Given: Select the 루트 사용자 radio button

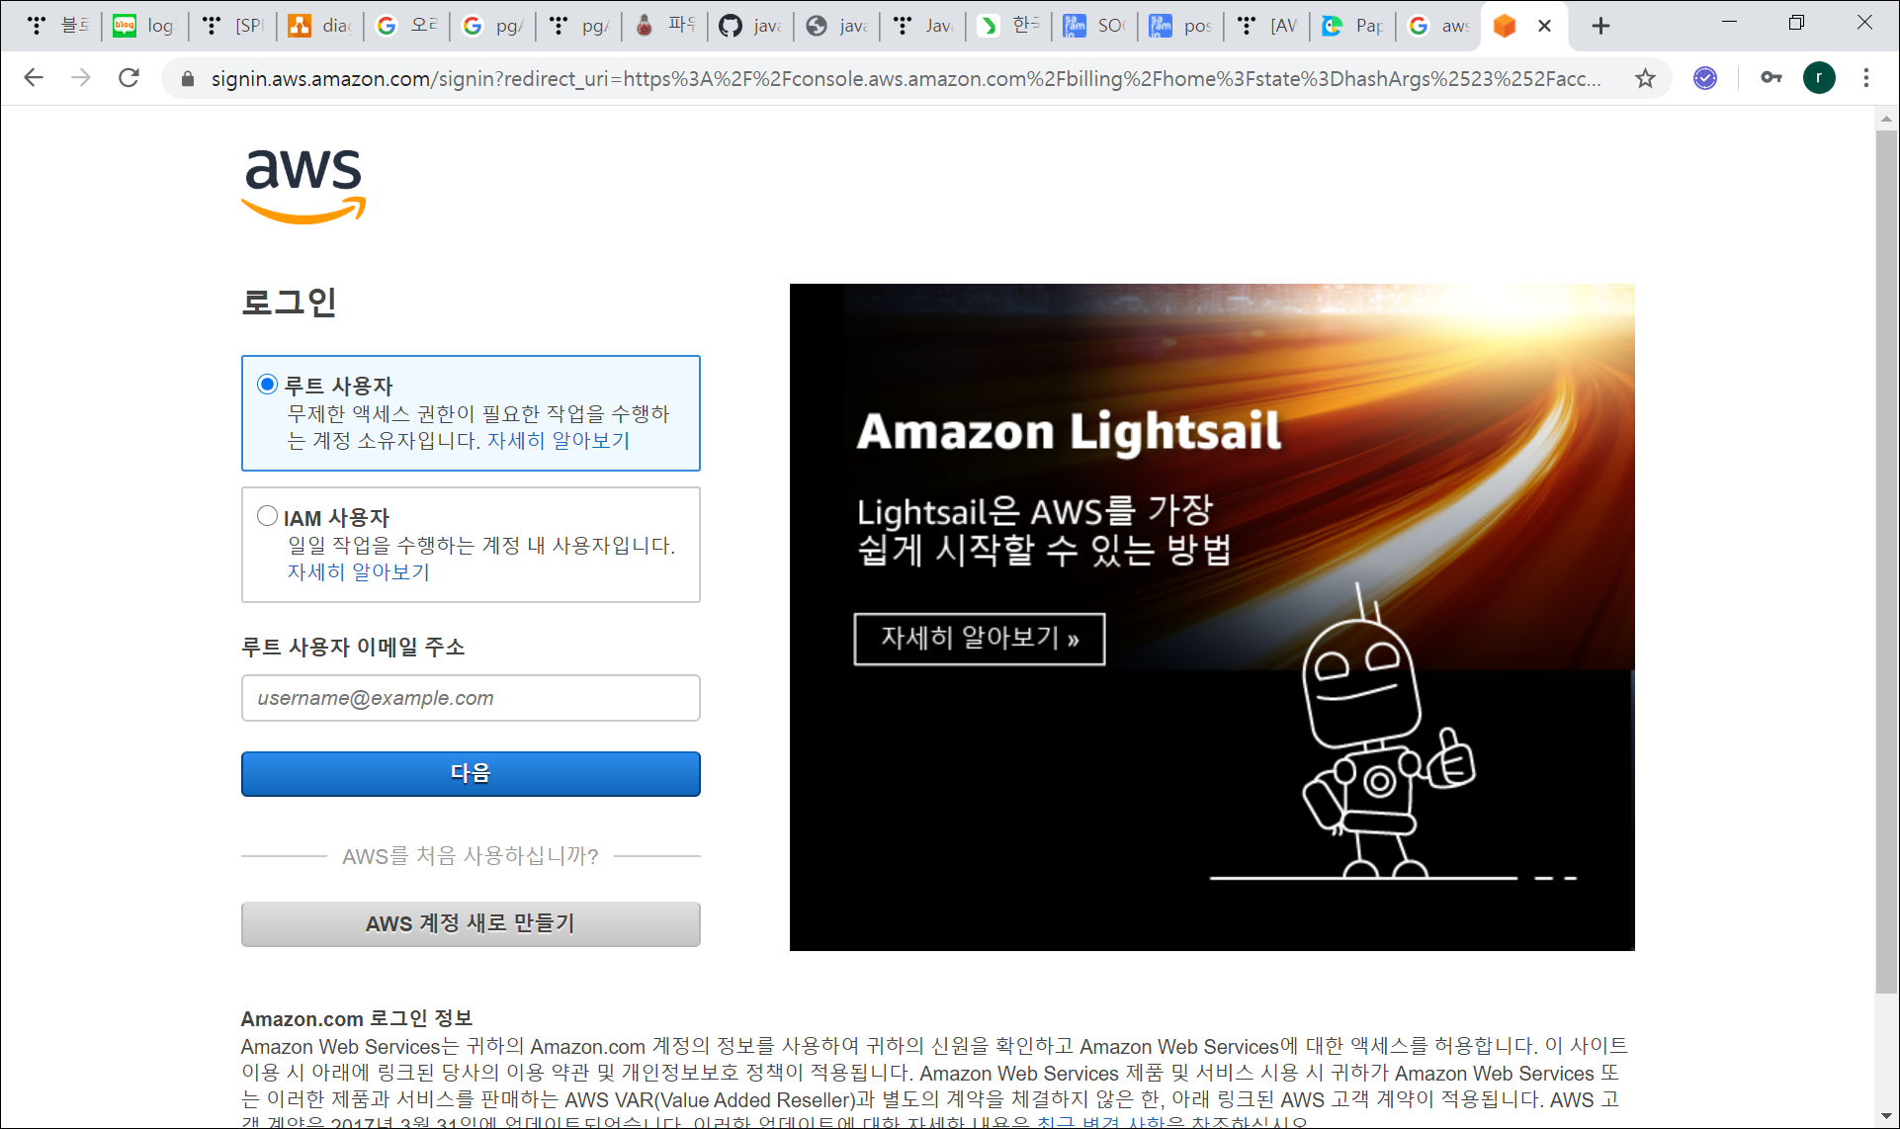Looking at the screenshot, I should click(267, 385).
